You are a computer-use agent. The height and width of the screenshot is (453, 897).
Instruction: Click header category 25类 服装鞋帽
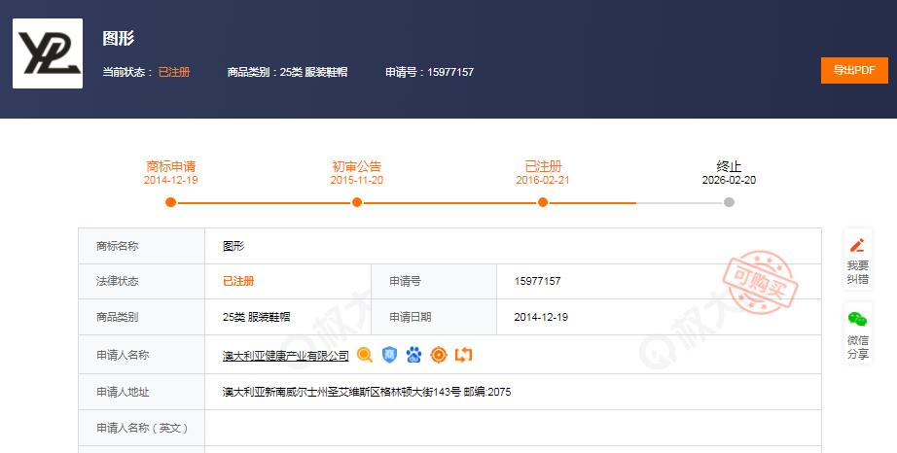click(x=313, y=72)
